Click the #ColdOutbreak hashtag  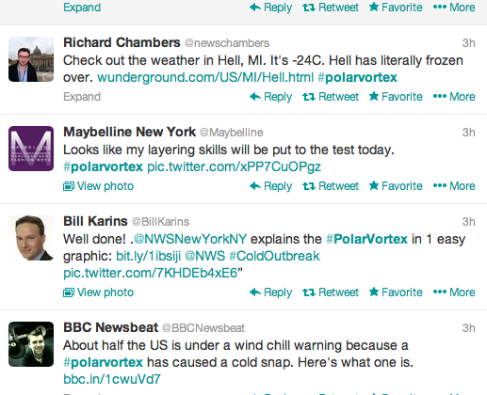[274, 256]
